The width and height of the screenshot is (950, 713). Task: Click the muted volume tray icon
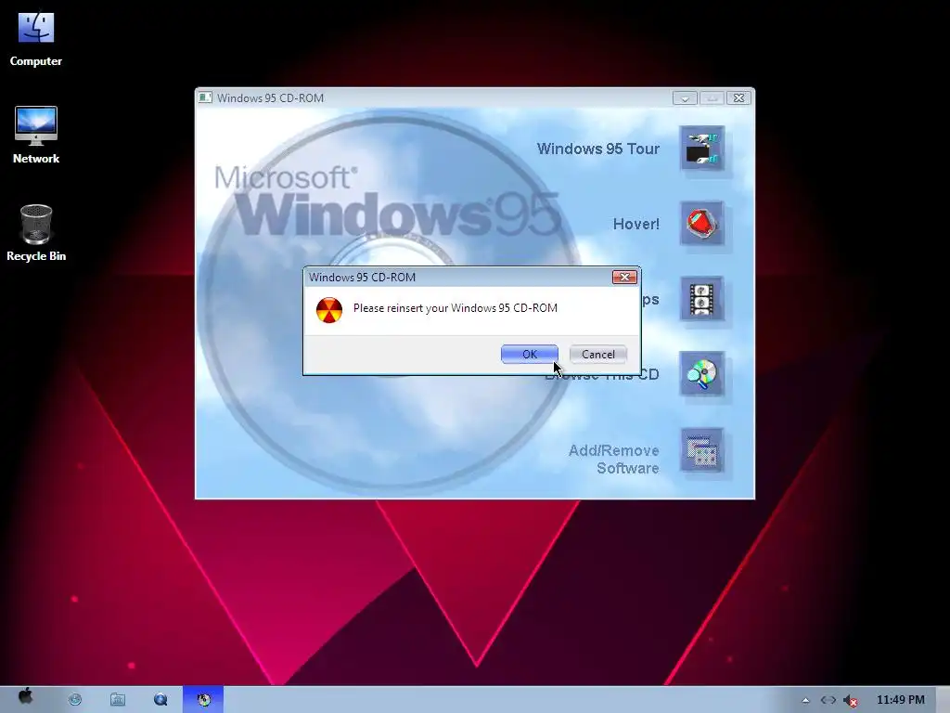pos(851,700)
